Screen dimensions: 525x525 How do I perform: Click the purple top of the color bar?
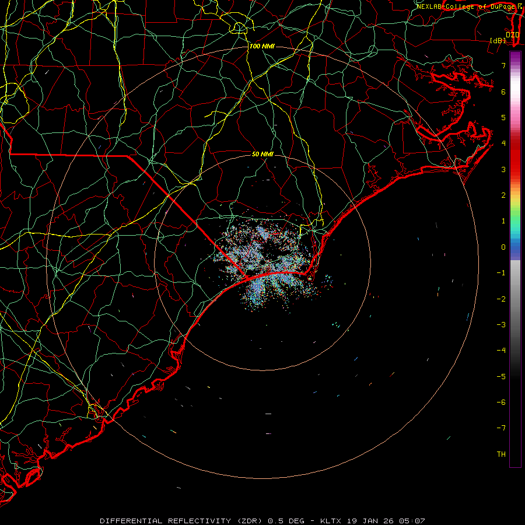pyautogui.click(x=515, y=57)
